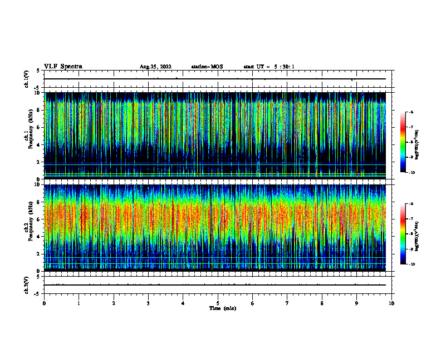
Task: Click the time axis tick label "4"
Action: point(183,303)
